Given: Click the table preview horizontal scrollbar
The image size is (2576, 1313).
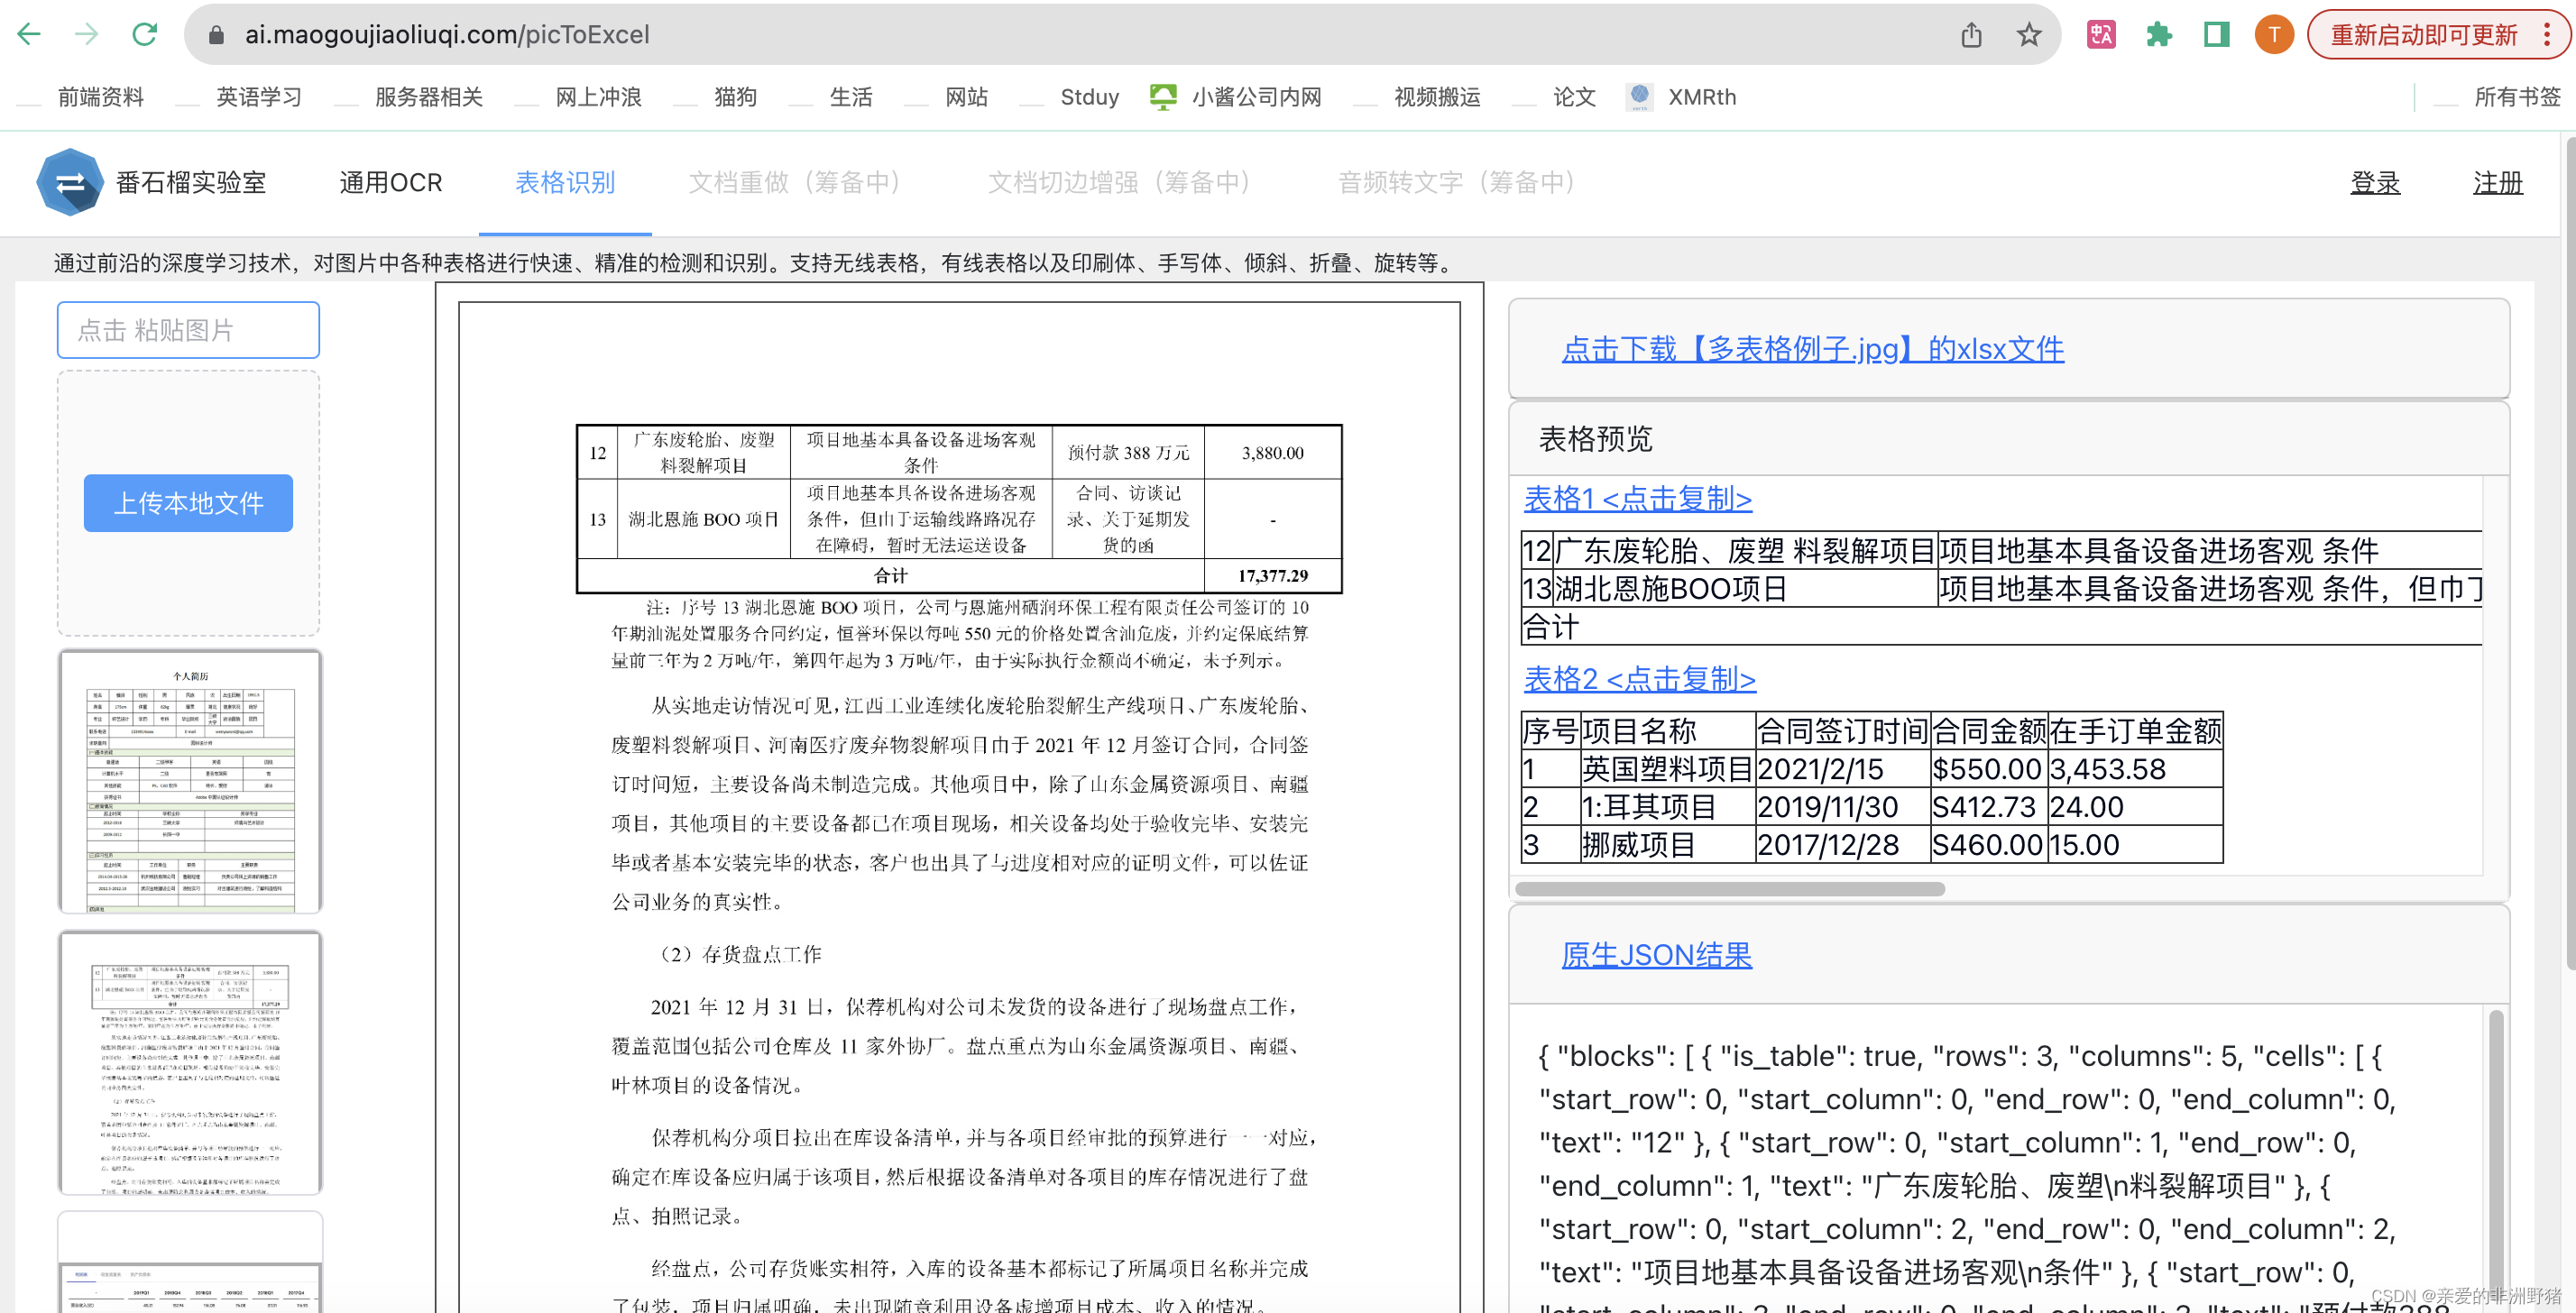Looking at the screenshot, I should 1729,889.
